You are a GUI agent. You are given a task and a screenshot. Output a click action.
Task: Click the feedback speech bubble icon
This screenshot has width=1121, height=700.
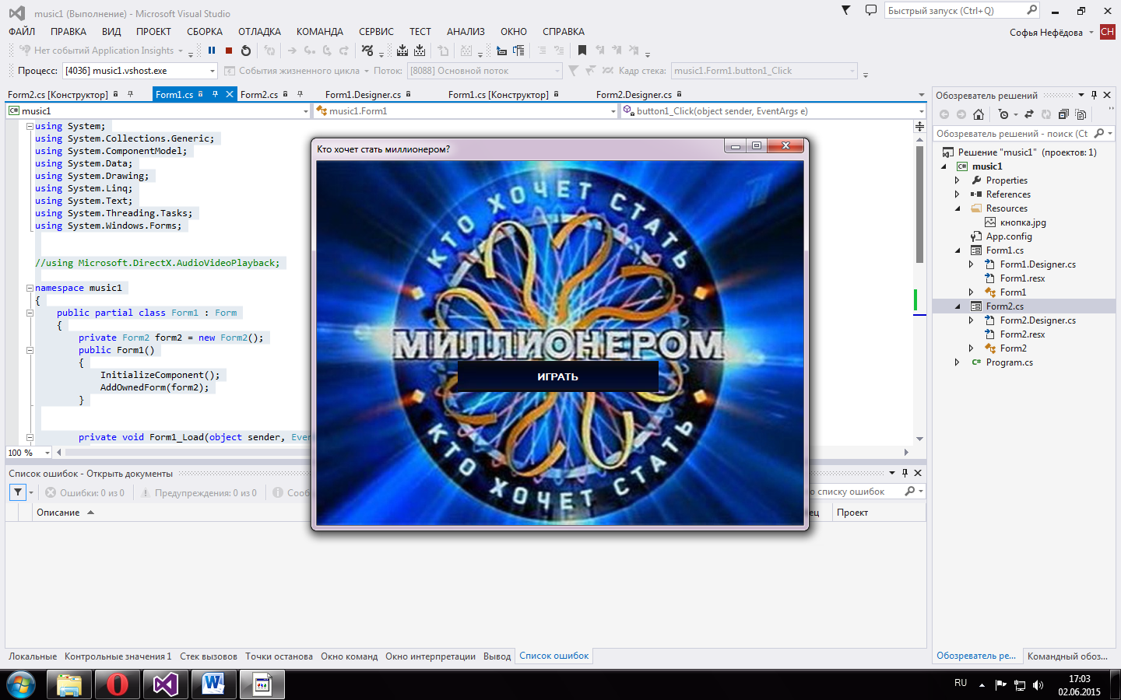click(x=870, y=10)
